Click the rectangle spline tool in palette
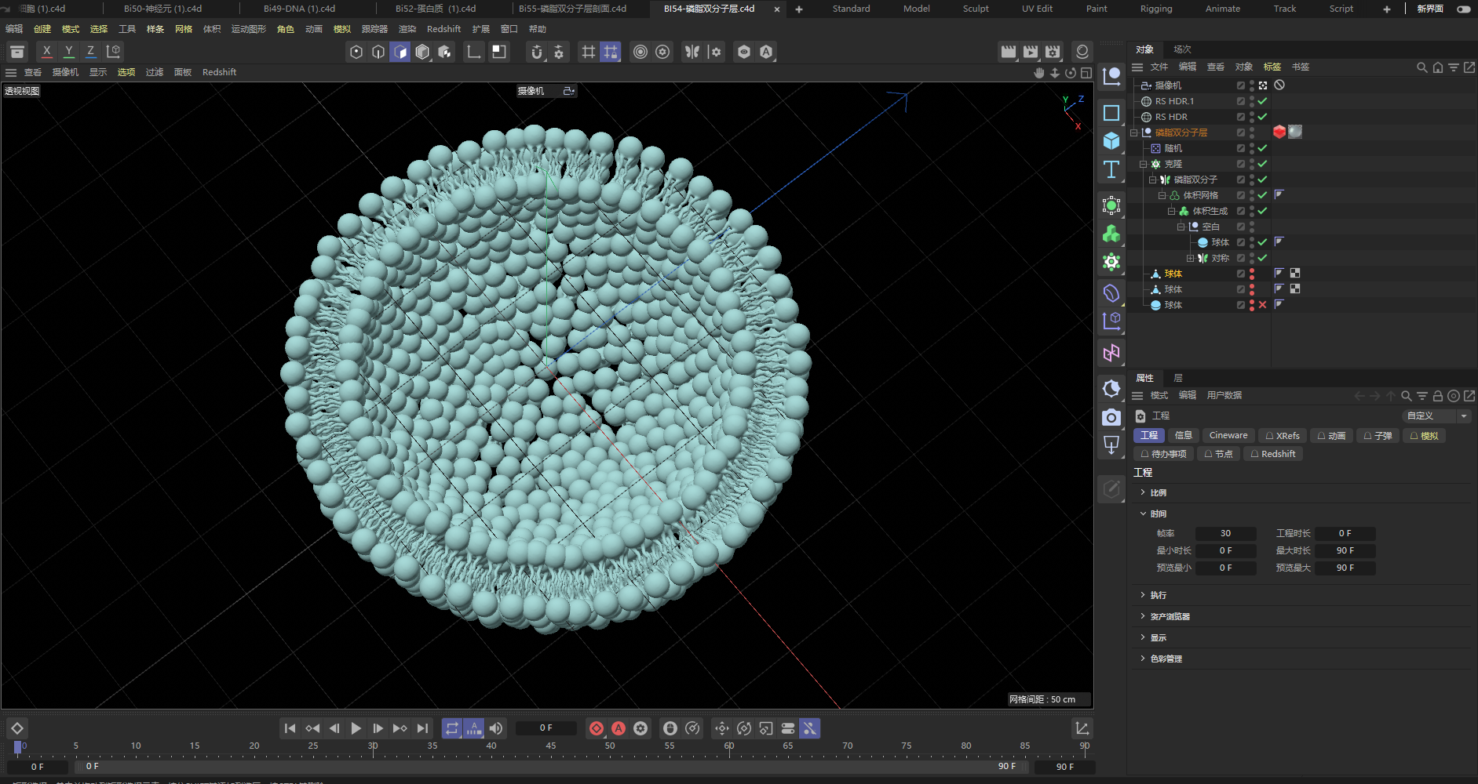 coord(1111,113)
